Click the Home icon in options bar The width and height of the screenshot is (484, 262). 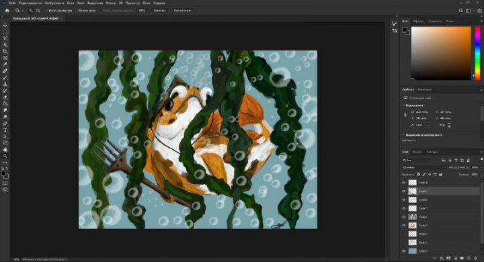pyautogui.click(x=7, y=11)
